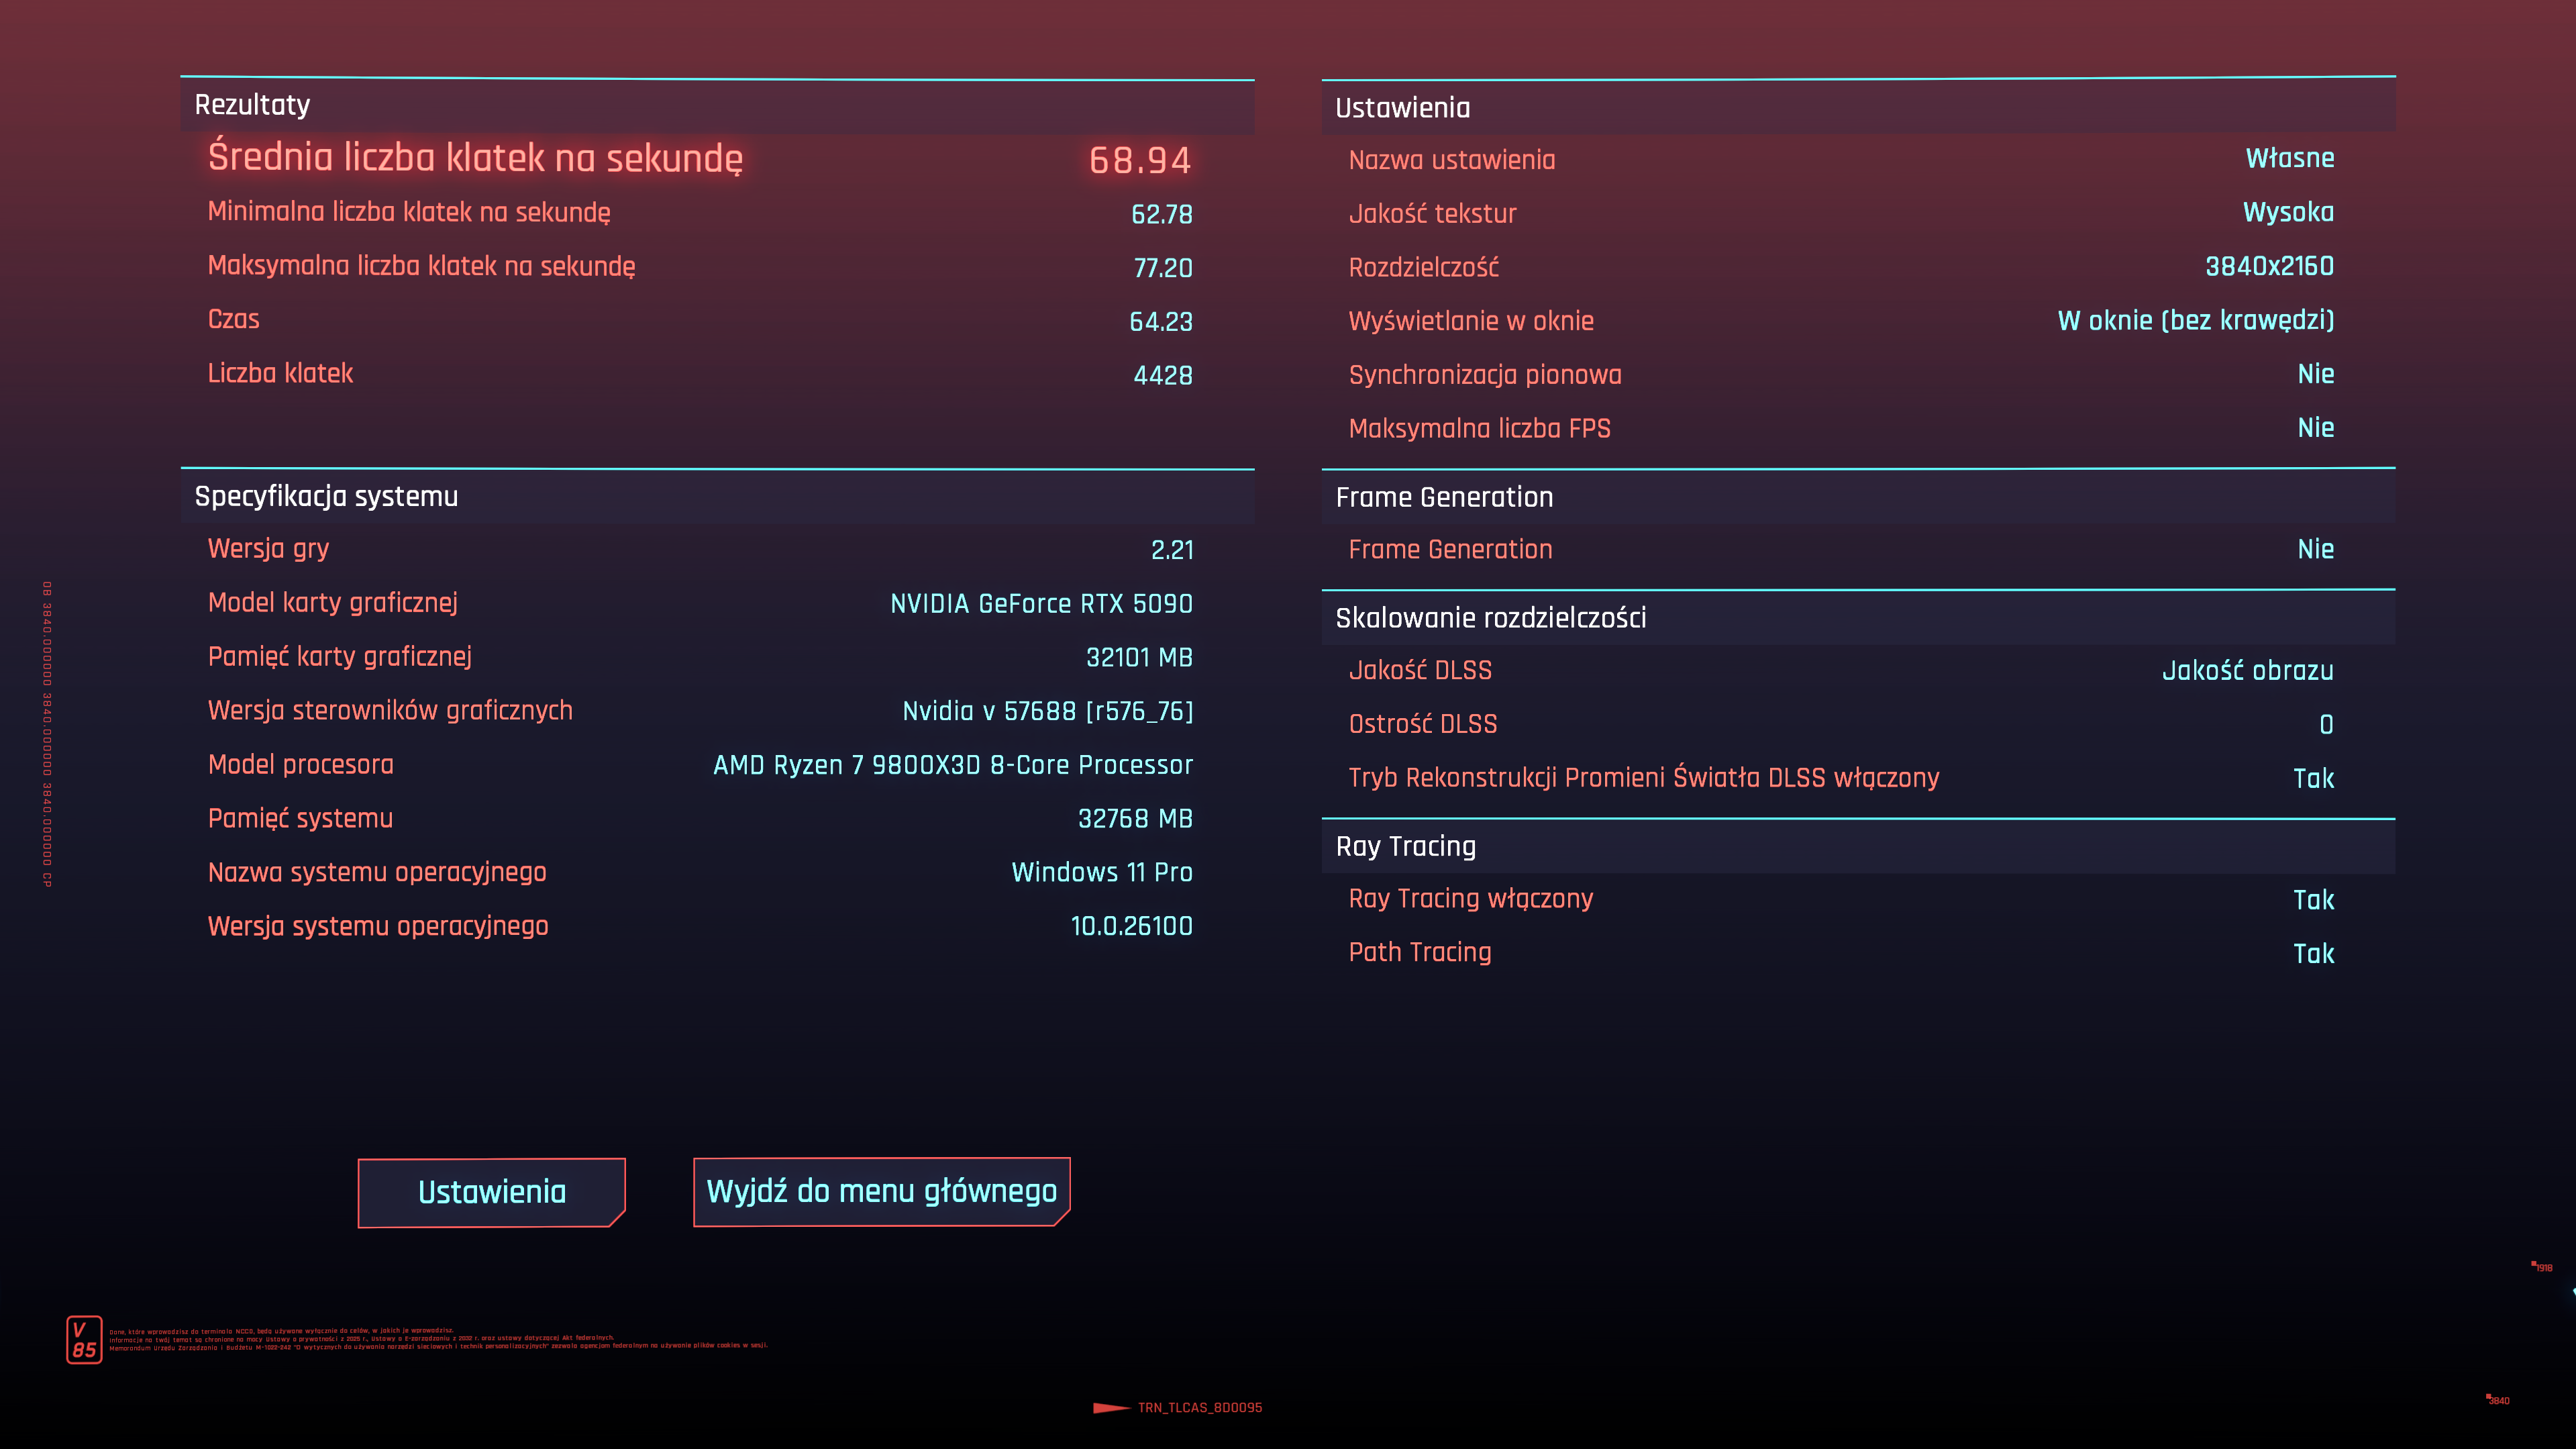Click the Path Tracing Tak value
Viewport: 2576px width, 1449px height.
(2313, 953)
